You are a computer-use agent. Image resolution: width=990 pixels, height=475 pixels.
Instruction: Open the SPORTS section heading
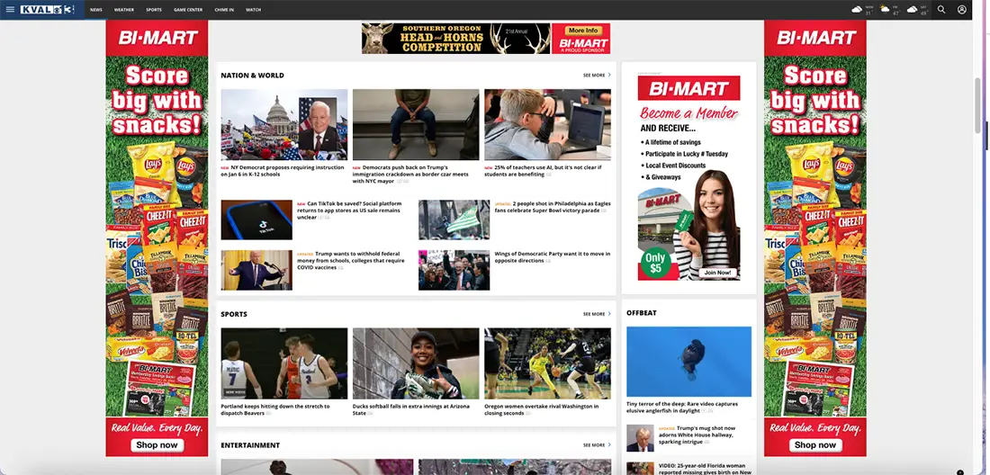point(234,313)
